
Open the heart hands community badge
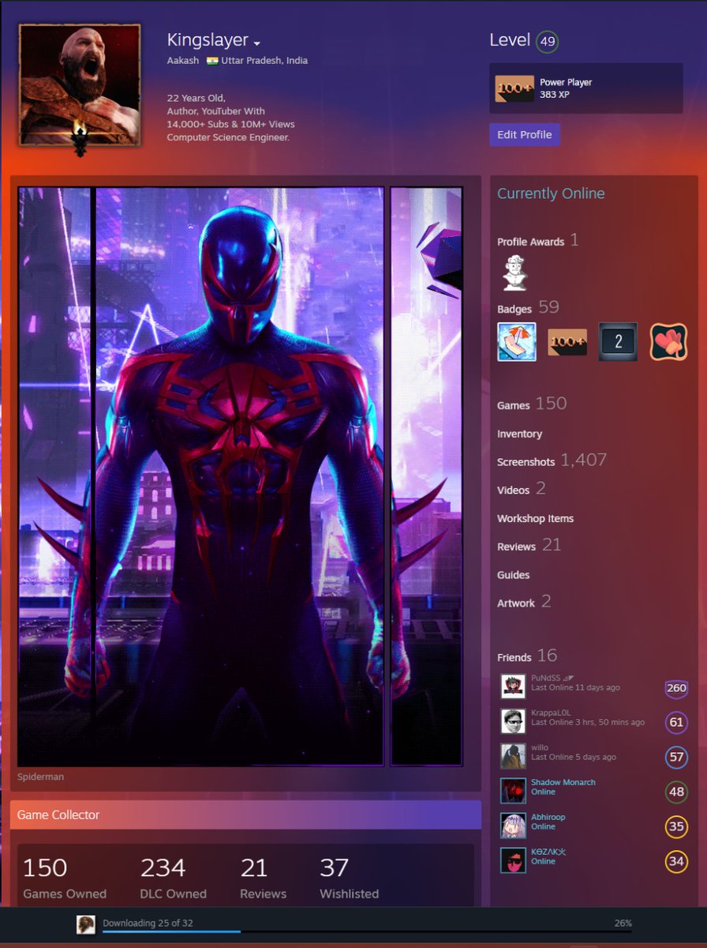[x=668, y=342]
